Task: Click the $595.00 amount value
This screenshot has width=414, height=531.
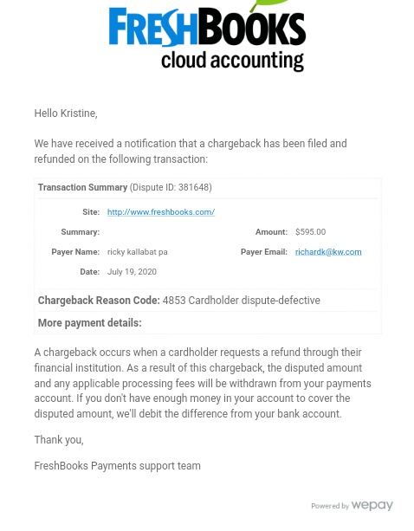Action: click(x=310, y=232)
